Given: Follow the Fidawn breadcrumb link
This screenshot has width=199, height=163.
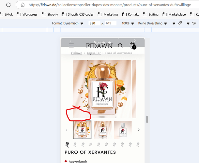Looking at the screenshot, I should pyautogui.click(x=77, y=53).
